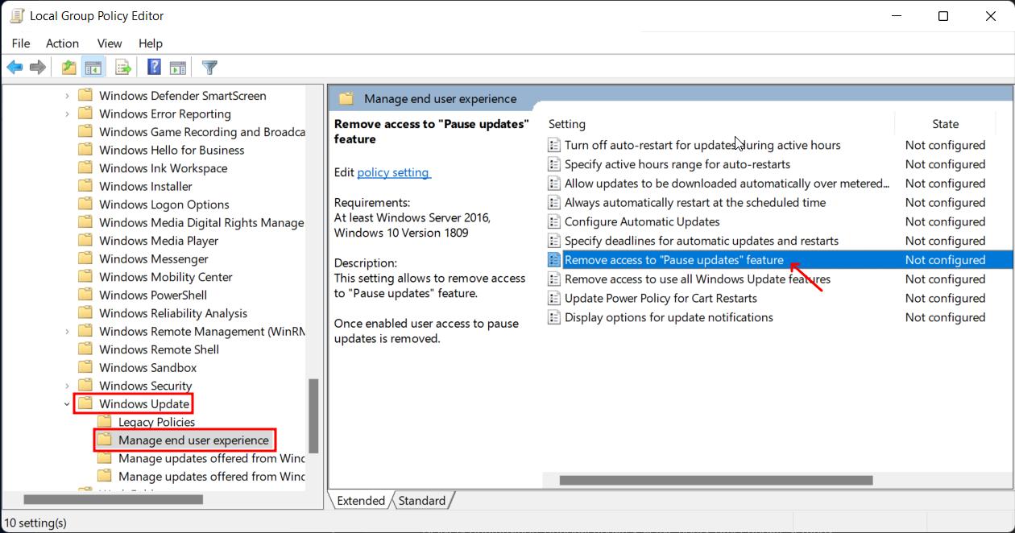Click the policy icon beside Specify deadlines for automatic updates
Viewport: 1015px width, 533px height.
click(554, 241)
